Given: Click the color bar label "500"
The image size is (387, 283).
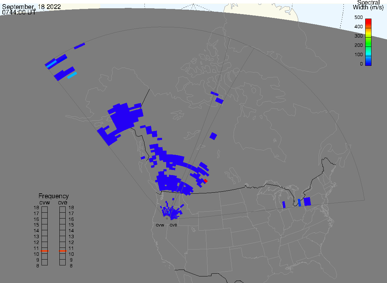Looking at the screenshot, I should click(358, 18).
